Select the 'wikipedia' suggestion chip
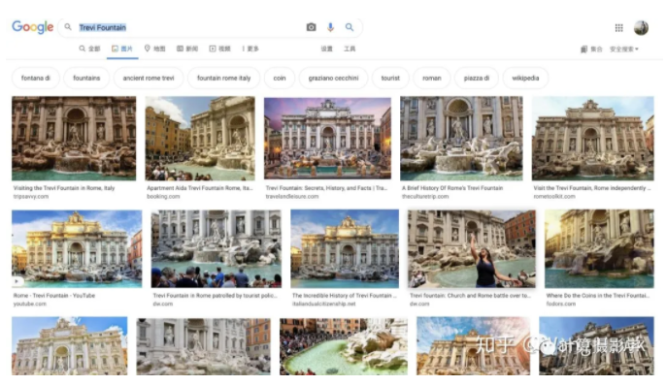 (525, 78)
